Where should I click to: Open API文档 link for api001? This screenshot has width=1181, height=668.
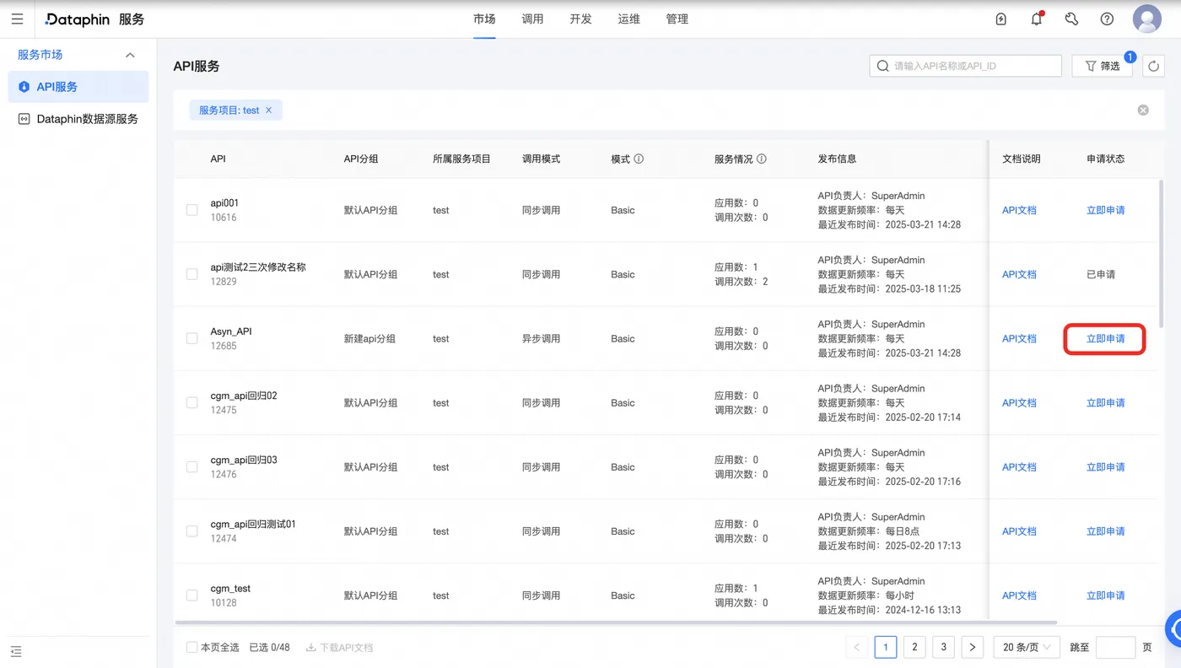pyautogui.click(x=1019, y=210)
